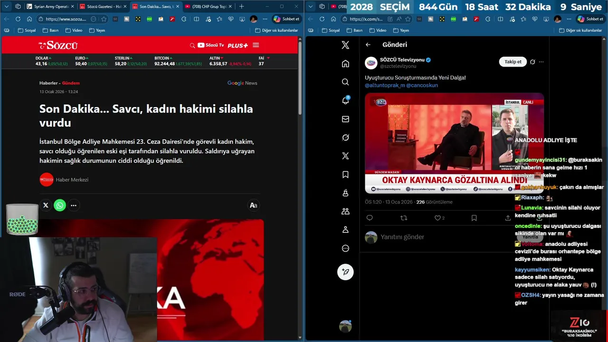Click the Sözcü logo

[x=58, y=45]
